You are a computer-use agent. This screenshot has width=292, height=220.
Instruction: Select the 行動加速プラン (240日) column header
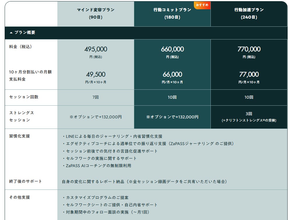[249, 14]
